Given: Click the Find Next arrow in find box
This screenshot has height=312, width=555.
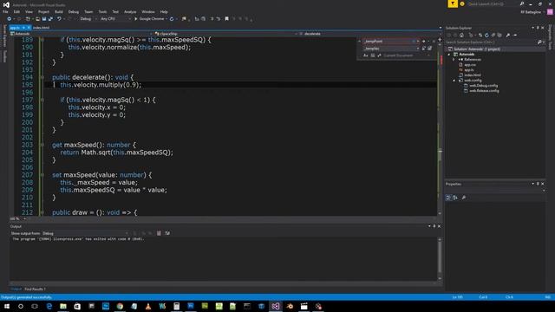Looking at the screenshot, I should point(423,42).
